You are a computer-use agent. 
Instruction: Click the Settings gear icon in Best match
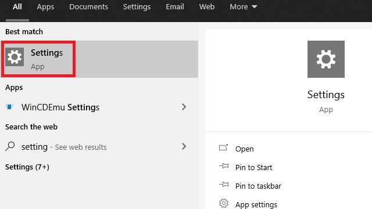15,57
